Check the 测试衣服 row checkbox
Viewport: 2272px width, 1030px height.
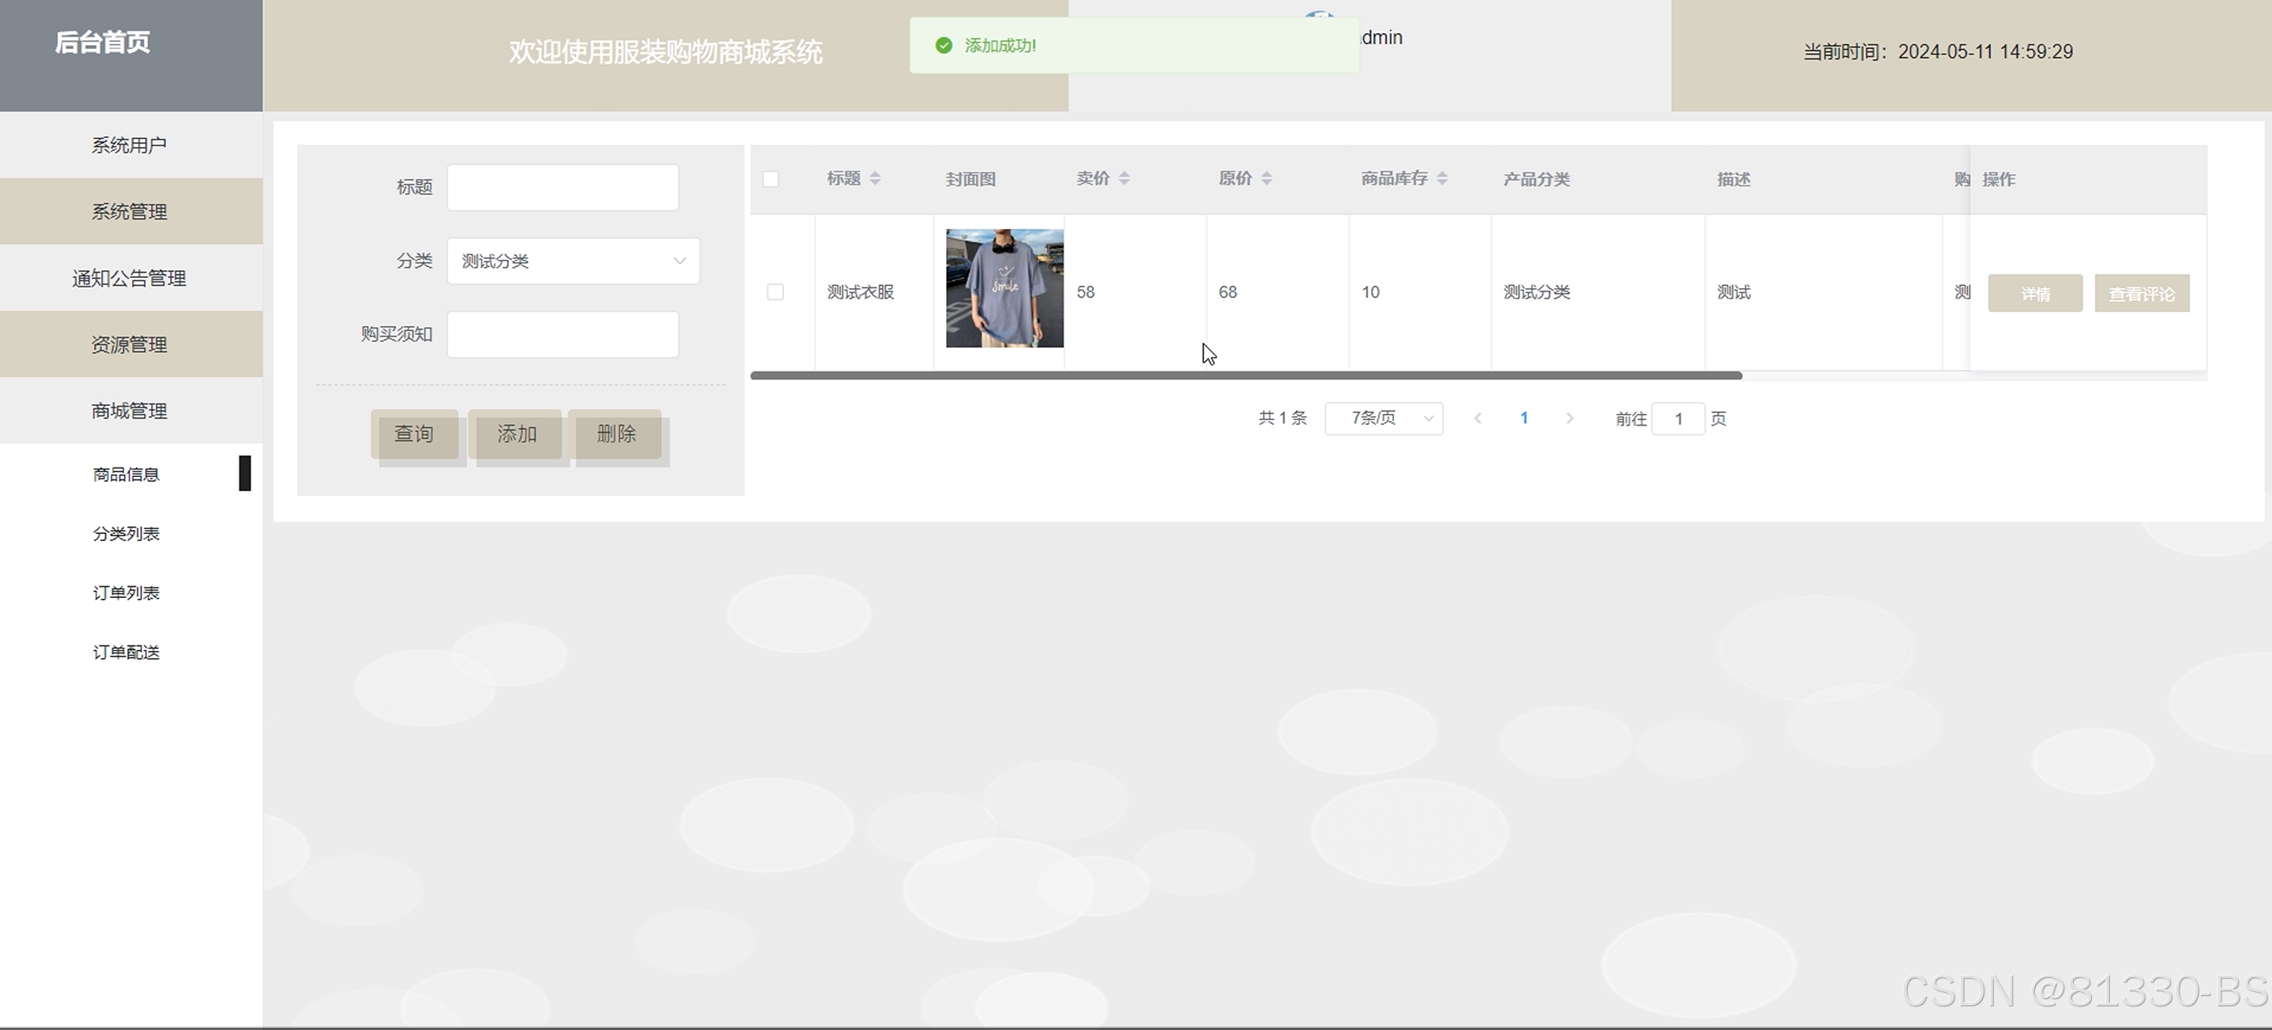(775, 292)
